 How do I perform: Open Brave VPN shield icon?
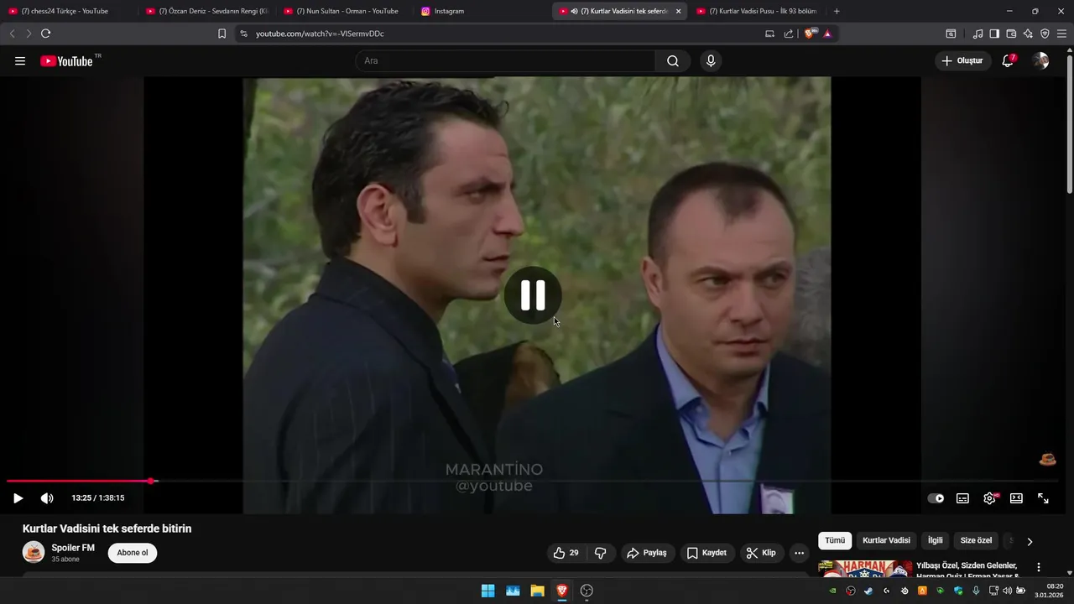click(1045, 34)
